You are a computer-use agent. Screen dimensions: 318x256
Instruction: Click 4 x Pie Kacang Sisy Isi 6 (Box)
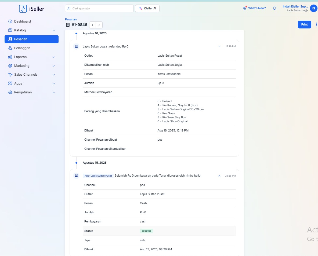pyautogui.click(x=178, y=105)
